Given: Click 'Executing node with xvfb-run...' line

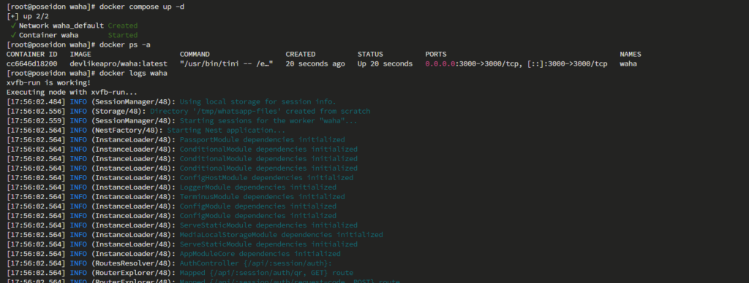Looking at the screenshot, I should [x=72, y=93].
